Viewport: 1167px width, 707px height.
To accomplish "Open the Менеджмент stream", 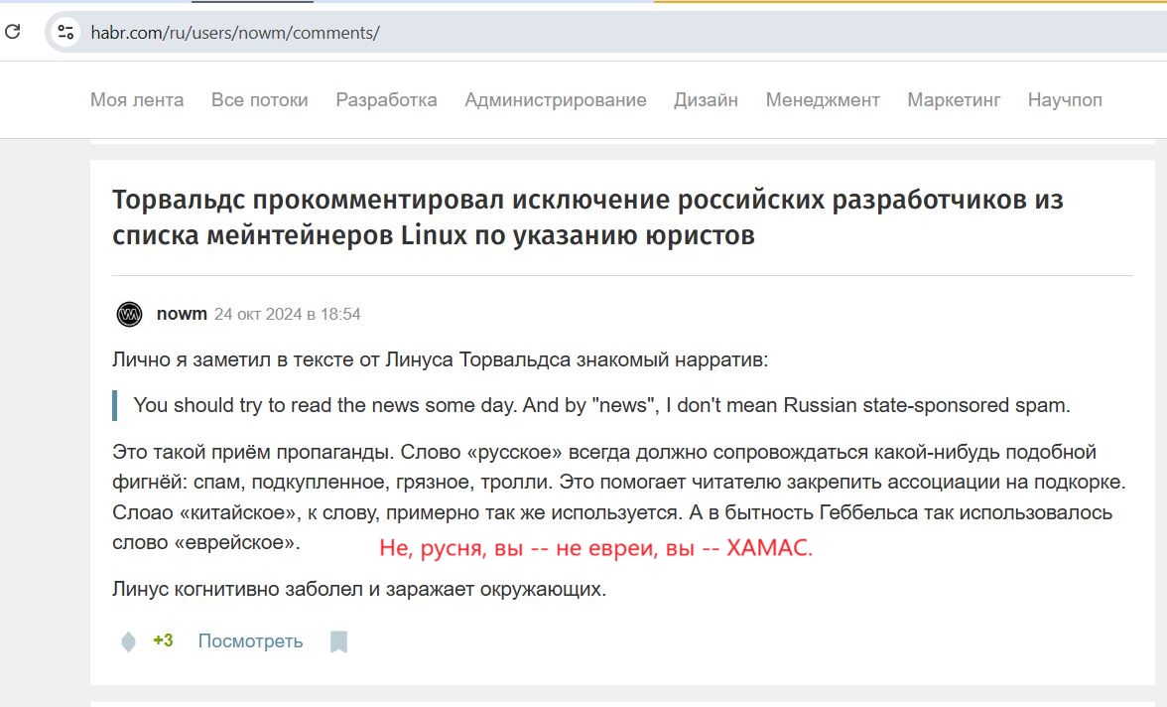I will click(x=824, y=100).
